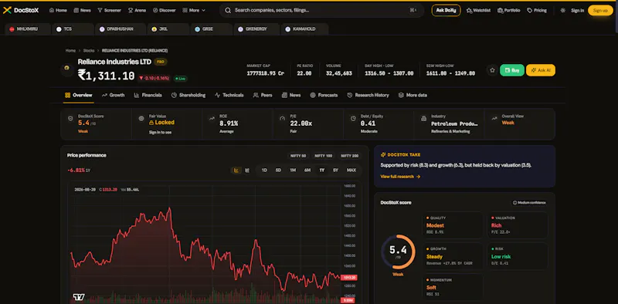Screen dimensions: 618x304
Task: Click the Debt / Equity icon
Action: (353, 118)
